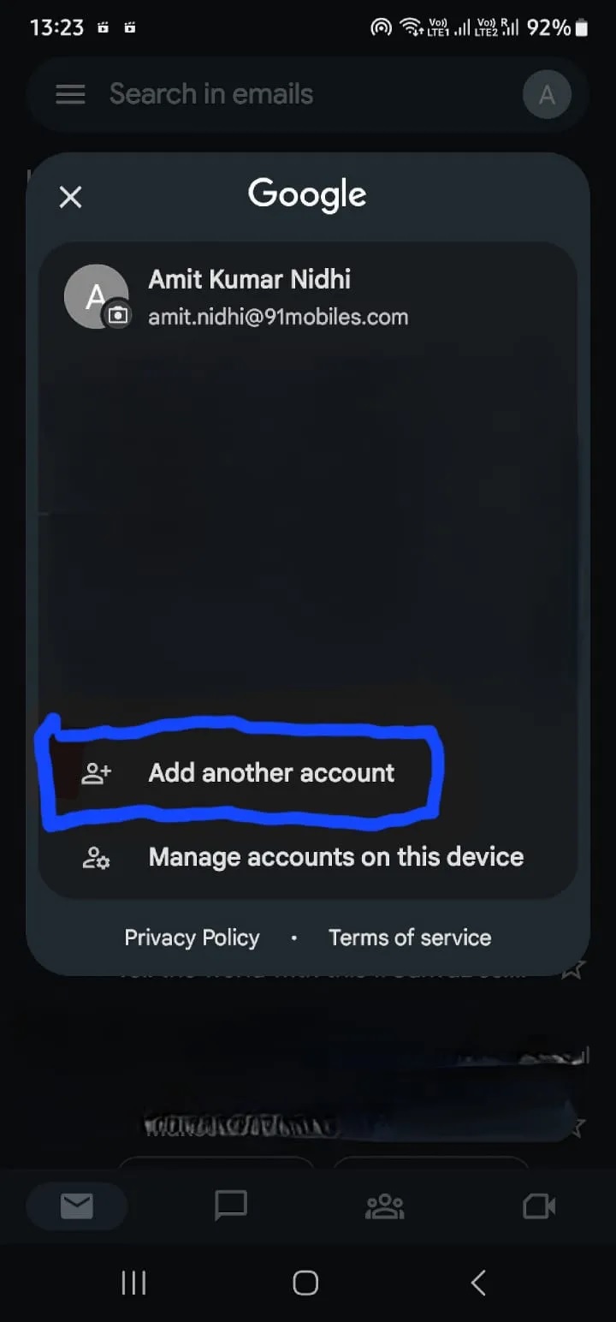Tap the Android back button
This screenshot has height=1322, width=616.
(x=478, y=1283)
